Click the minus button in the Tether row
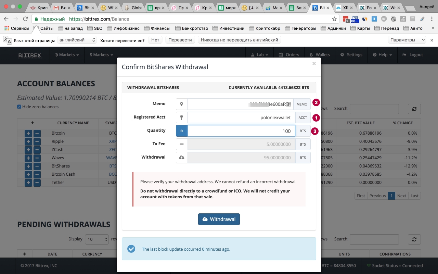438x274 pixels. 37,183
